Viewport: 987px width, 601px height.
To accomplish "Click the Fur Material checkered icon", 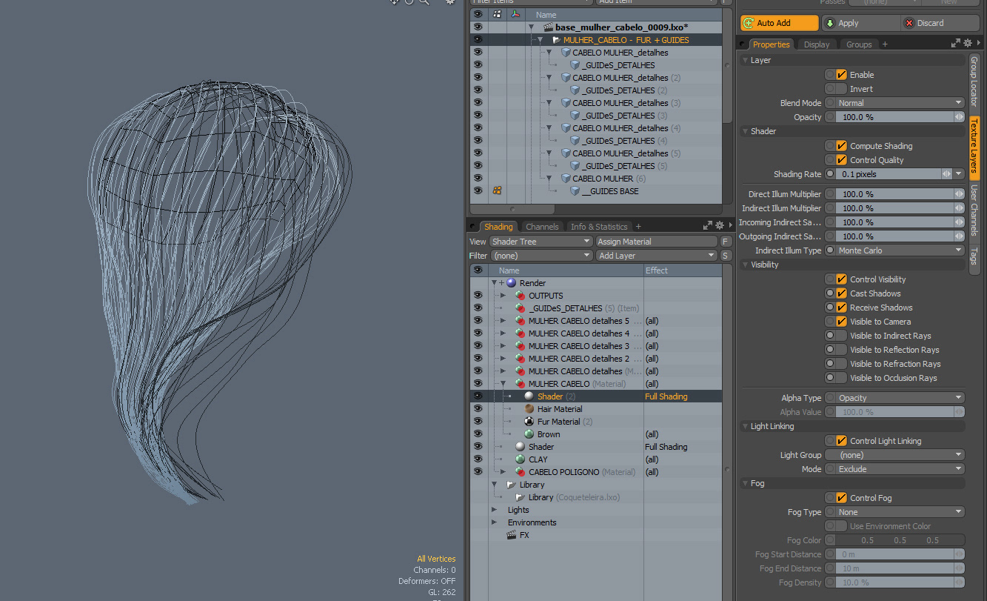I will coord(529,422).
